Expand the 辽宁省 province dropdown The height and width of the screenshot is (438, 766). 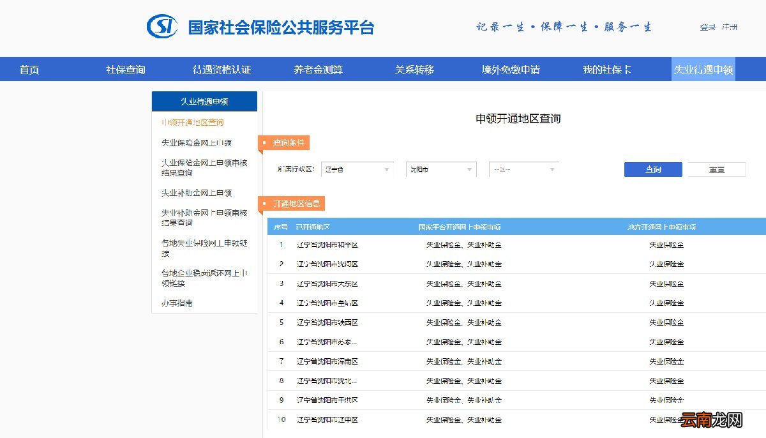(357, 169)
